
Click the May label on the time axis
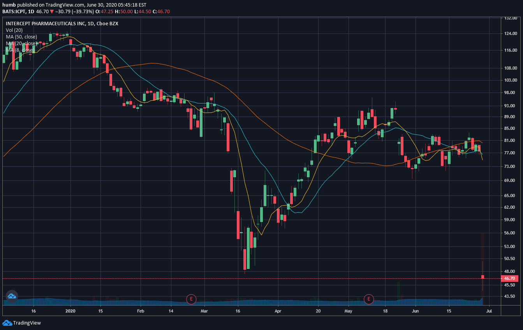point(349,311)
